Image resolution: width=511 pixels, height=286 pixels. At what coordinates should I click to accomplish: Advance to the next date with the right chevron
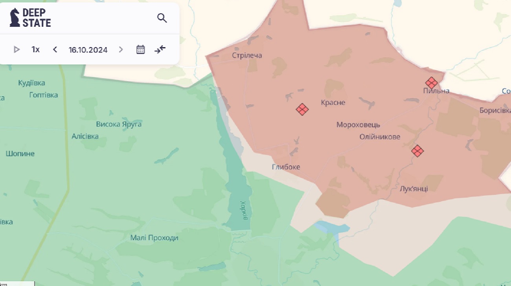[x=121, y=49]
